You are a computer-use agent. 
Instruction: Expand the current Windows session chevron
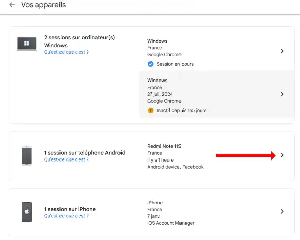point(282,51)
